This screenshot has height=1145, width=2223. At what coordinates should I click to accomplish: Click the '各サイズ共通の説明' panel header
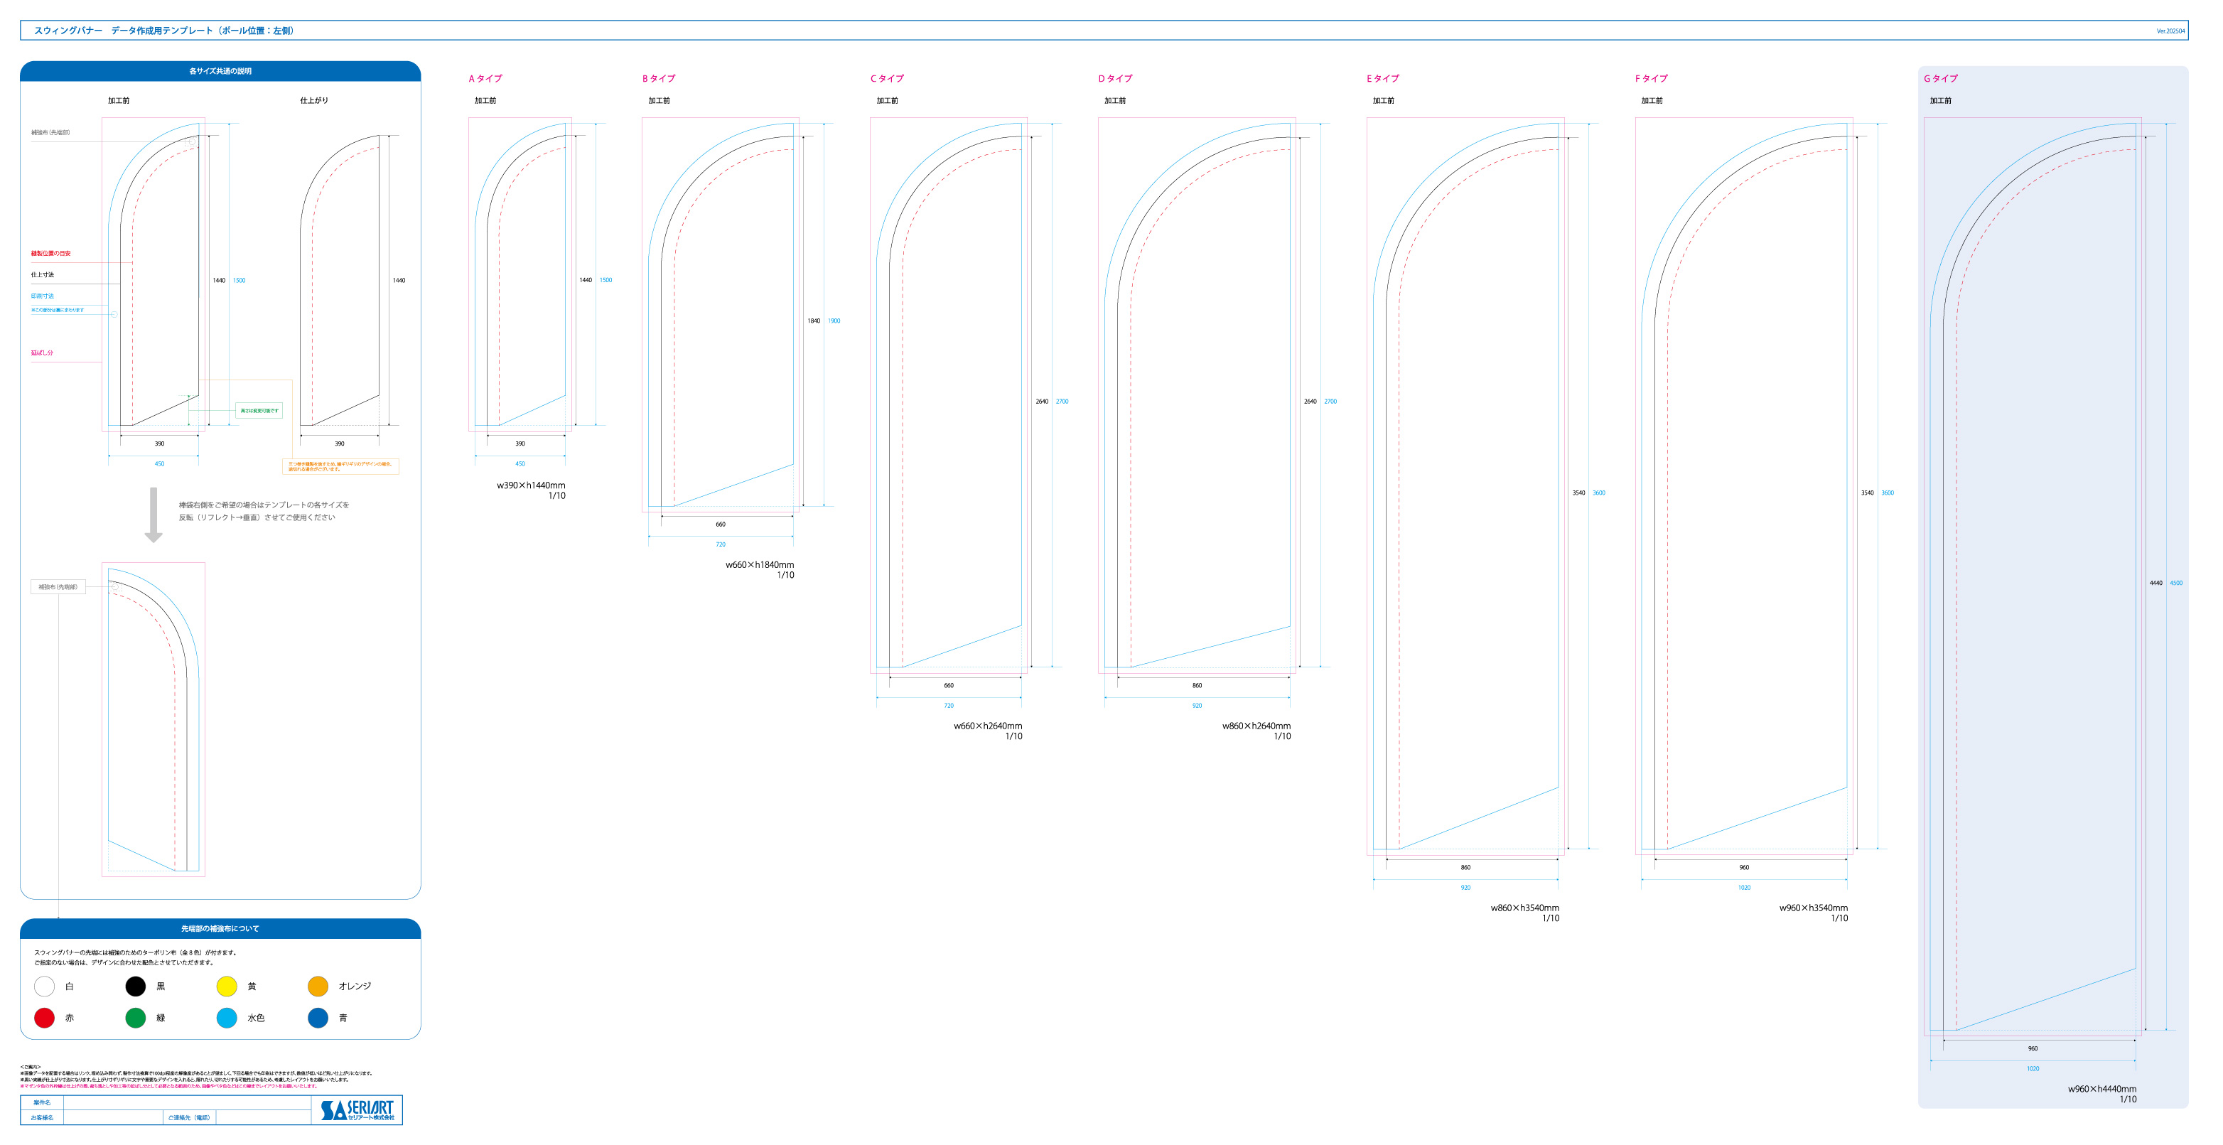coord(220,72)
